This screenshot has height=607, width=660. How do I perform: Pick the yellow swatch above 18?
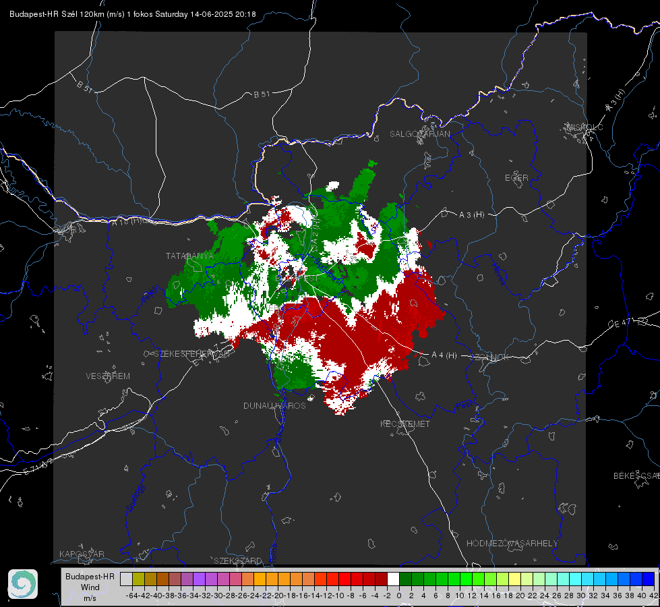click(x=515, y=579)
